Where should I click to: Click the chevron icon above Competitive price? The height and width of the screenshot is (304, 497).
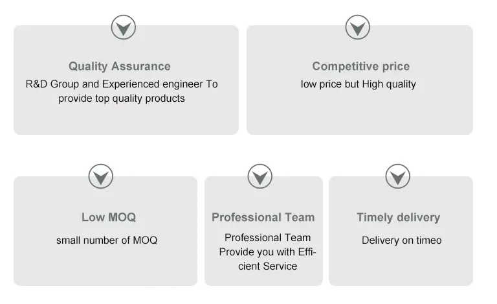point(357,28)
